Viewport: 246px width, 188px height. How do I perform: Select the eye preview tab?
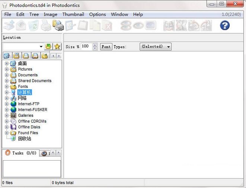click(45, 153)
